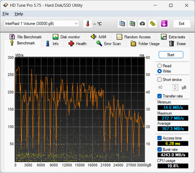195x173 pixels.
Task: Switch to the Error Scan tab
Action: [109, 44]
